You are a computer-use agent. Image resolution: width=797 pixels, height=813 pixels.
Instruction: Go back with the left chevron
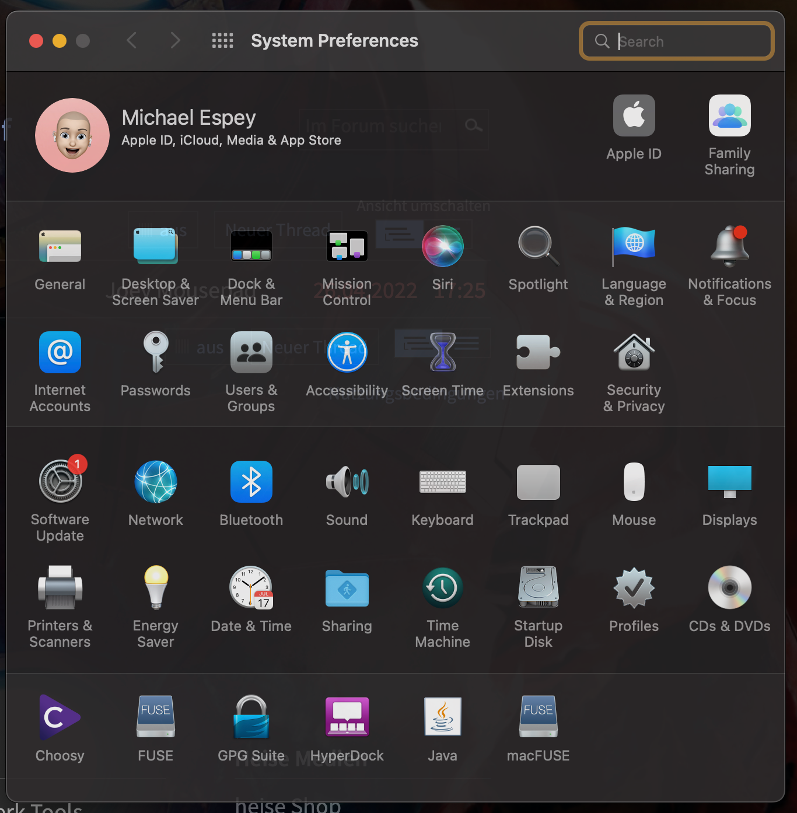pos(132,41)
